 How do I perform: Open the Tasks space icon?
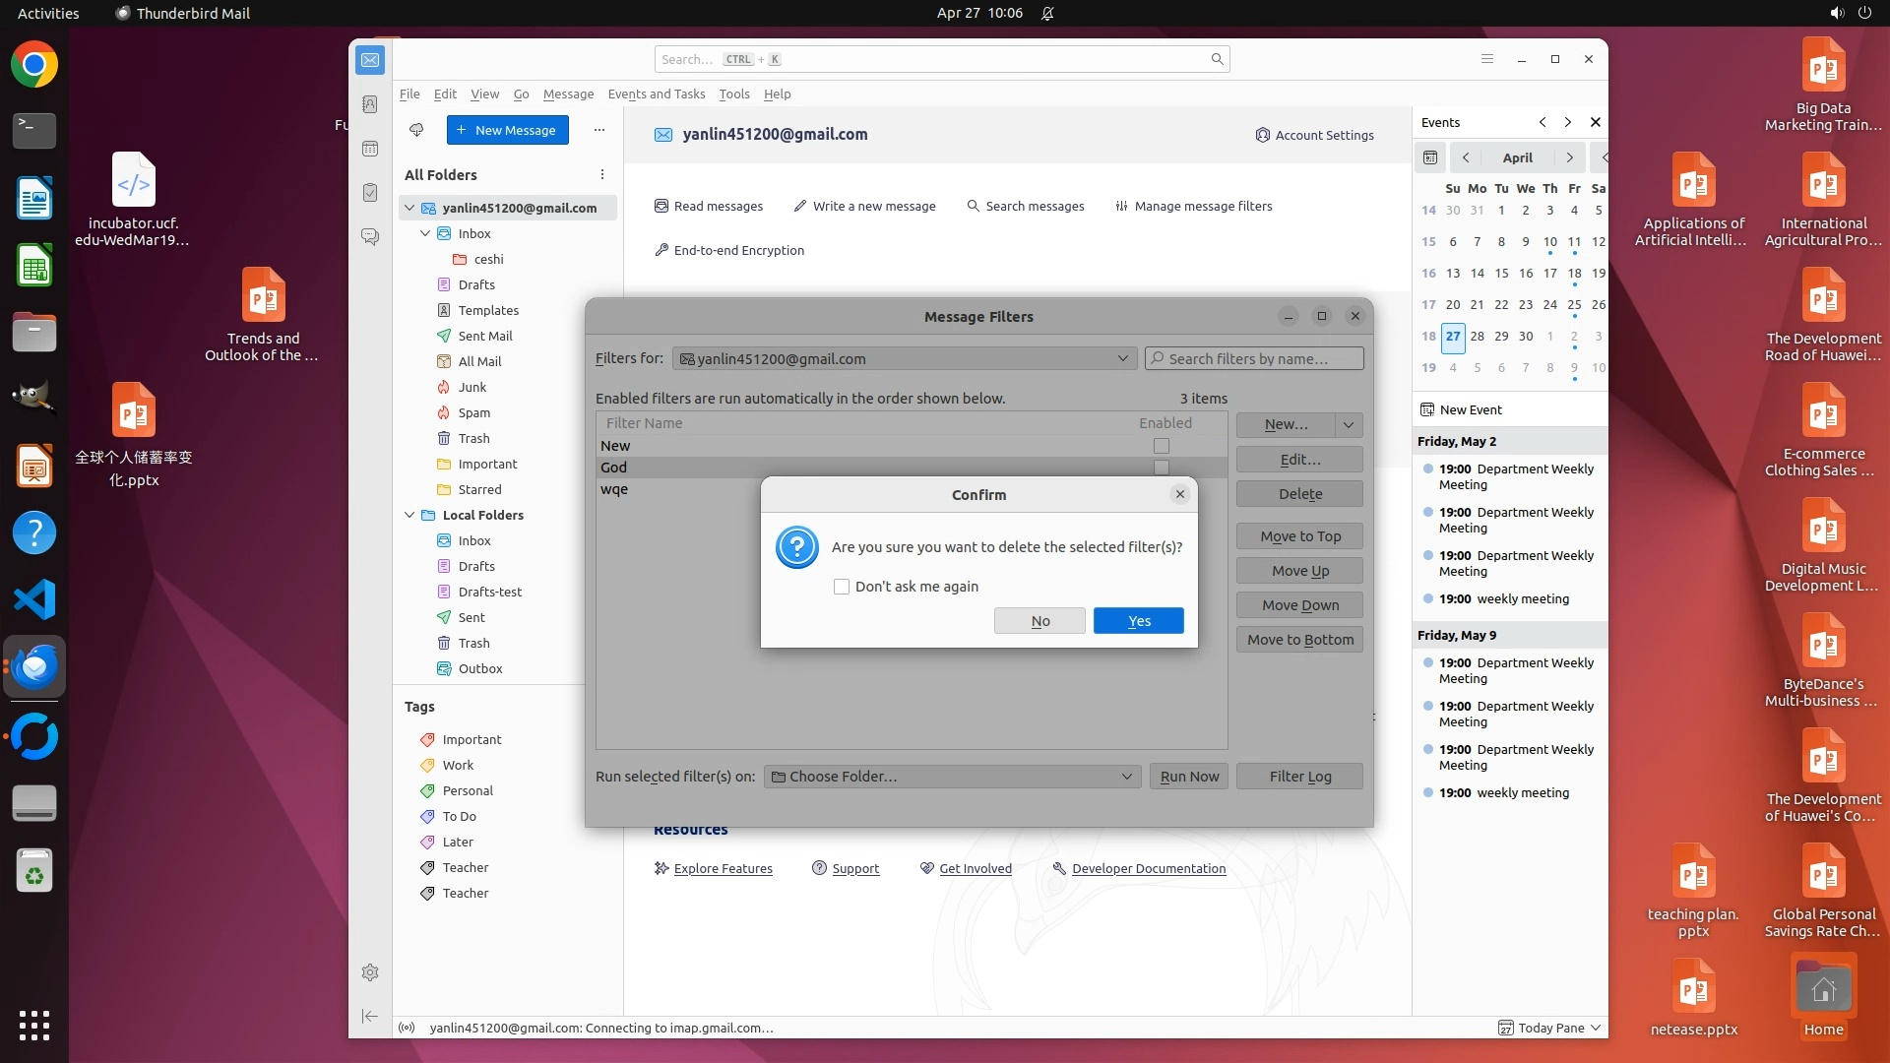click(370, 193)
